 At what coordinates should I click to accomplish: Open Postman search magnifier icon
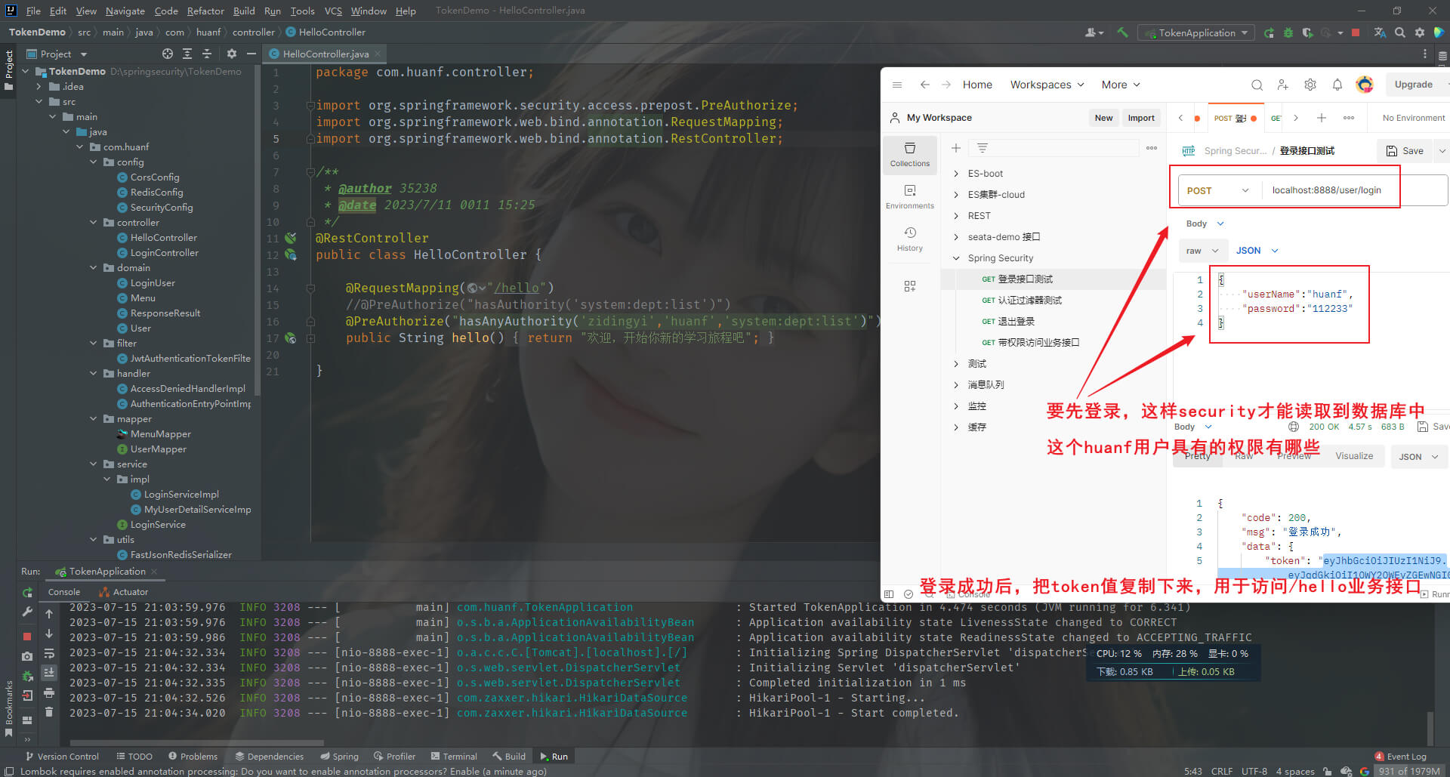[x=1257, y=85]
